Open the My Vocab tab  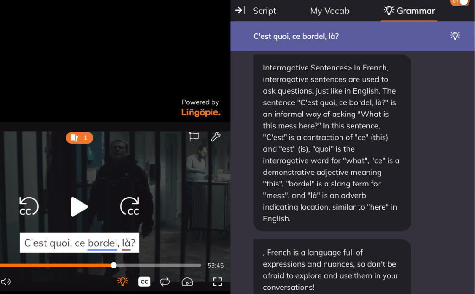[329, 11]
